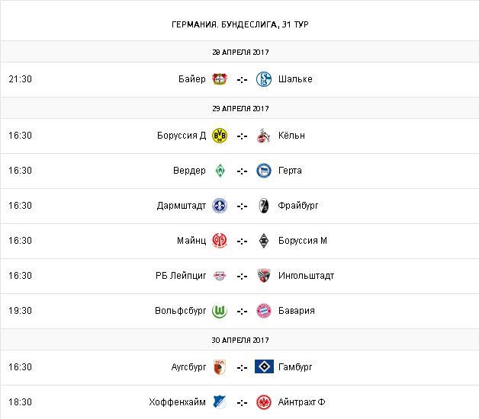Click the score placeholder for Майнц match
Image resolution: width=479 pixels, height=419 pixels.
242,241
